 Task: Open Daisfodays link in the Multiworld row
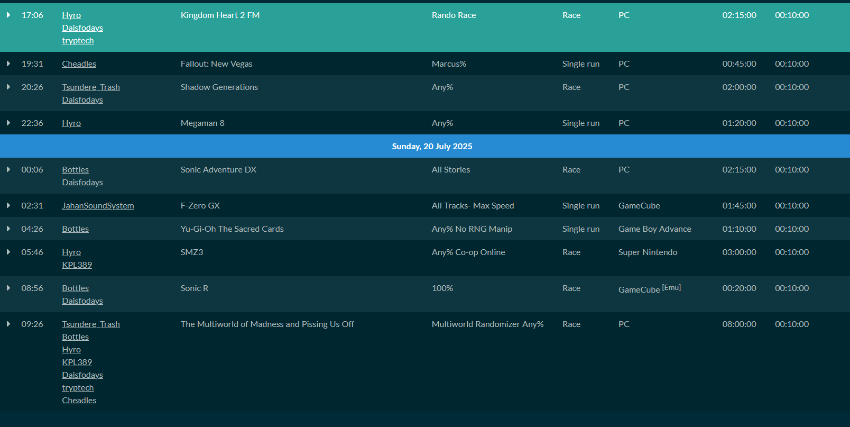(82, 375)
